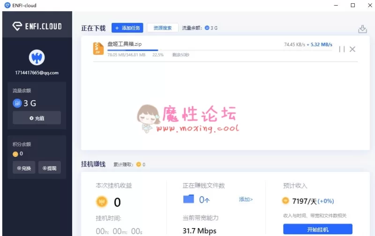The width and height of the screenshot is (375, 236).
Task: Click the 74.45 KB/s speed value
Action: [294, 44]
